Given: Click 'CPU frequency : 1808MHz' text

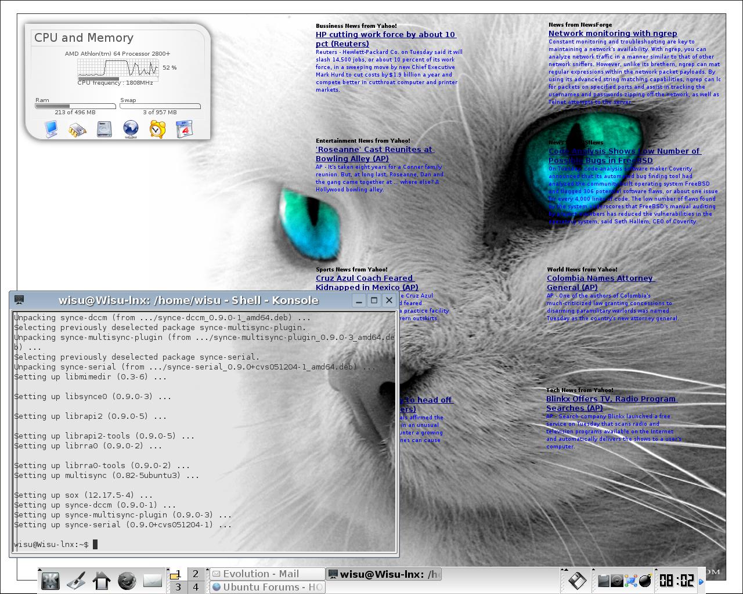Looking at the screenshot, I should (116, 82).
